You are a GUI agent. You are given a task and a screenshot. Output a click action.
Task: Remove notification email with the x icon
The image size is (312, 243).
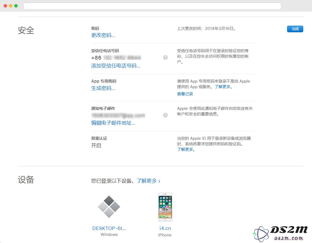point(165,115)
